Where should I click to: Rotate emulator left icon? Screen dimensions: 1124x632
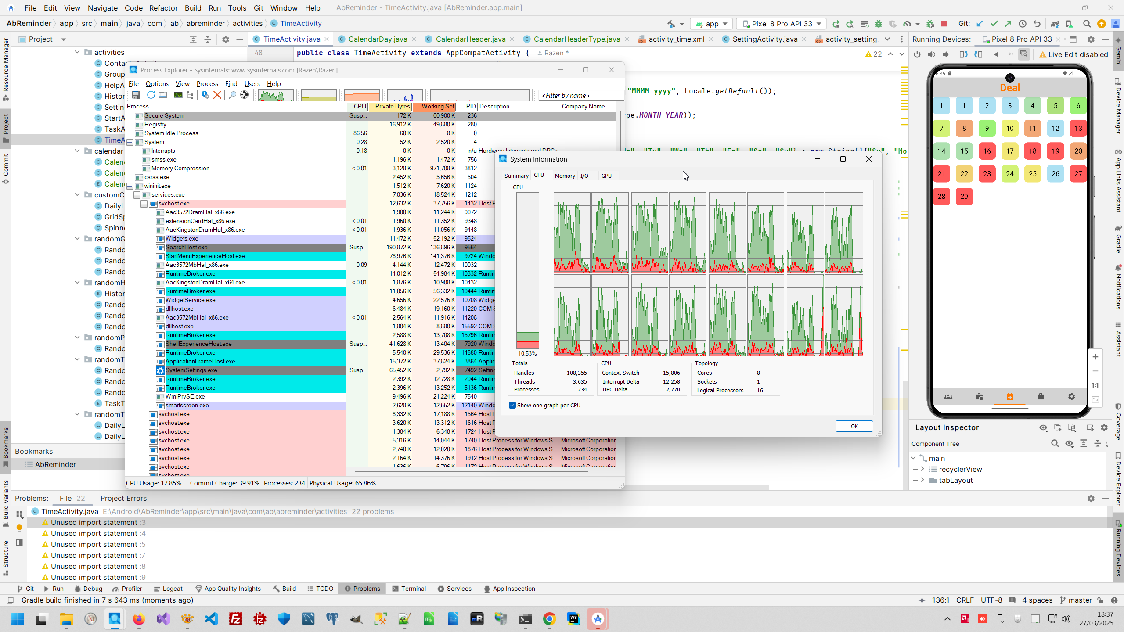pos(963,54)
